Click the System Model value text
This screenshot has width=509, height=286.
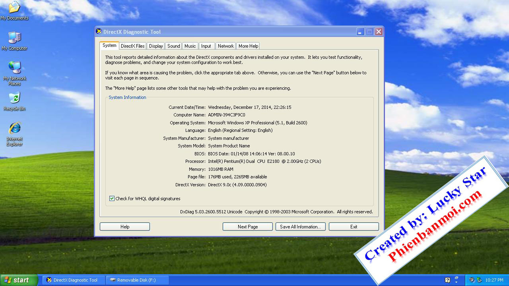coord(229,146)
